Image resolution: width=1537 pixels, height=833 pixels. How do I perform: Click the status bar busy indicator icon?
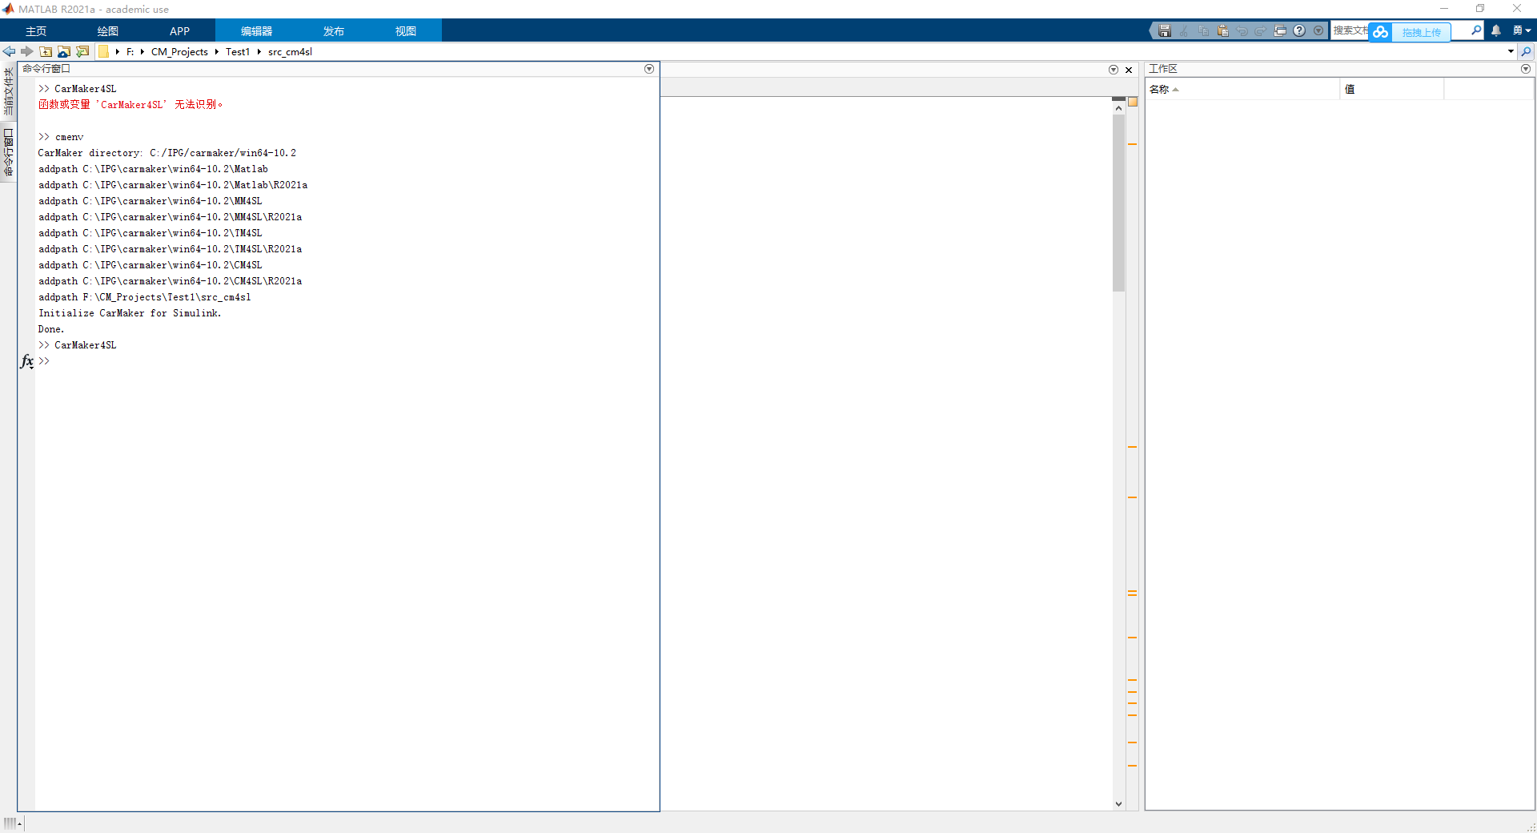tap(12, 823)
